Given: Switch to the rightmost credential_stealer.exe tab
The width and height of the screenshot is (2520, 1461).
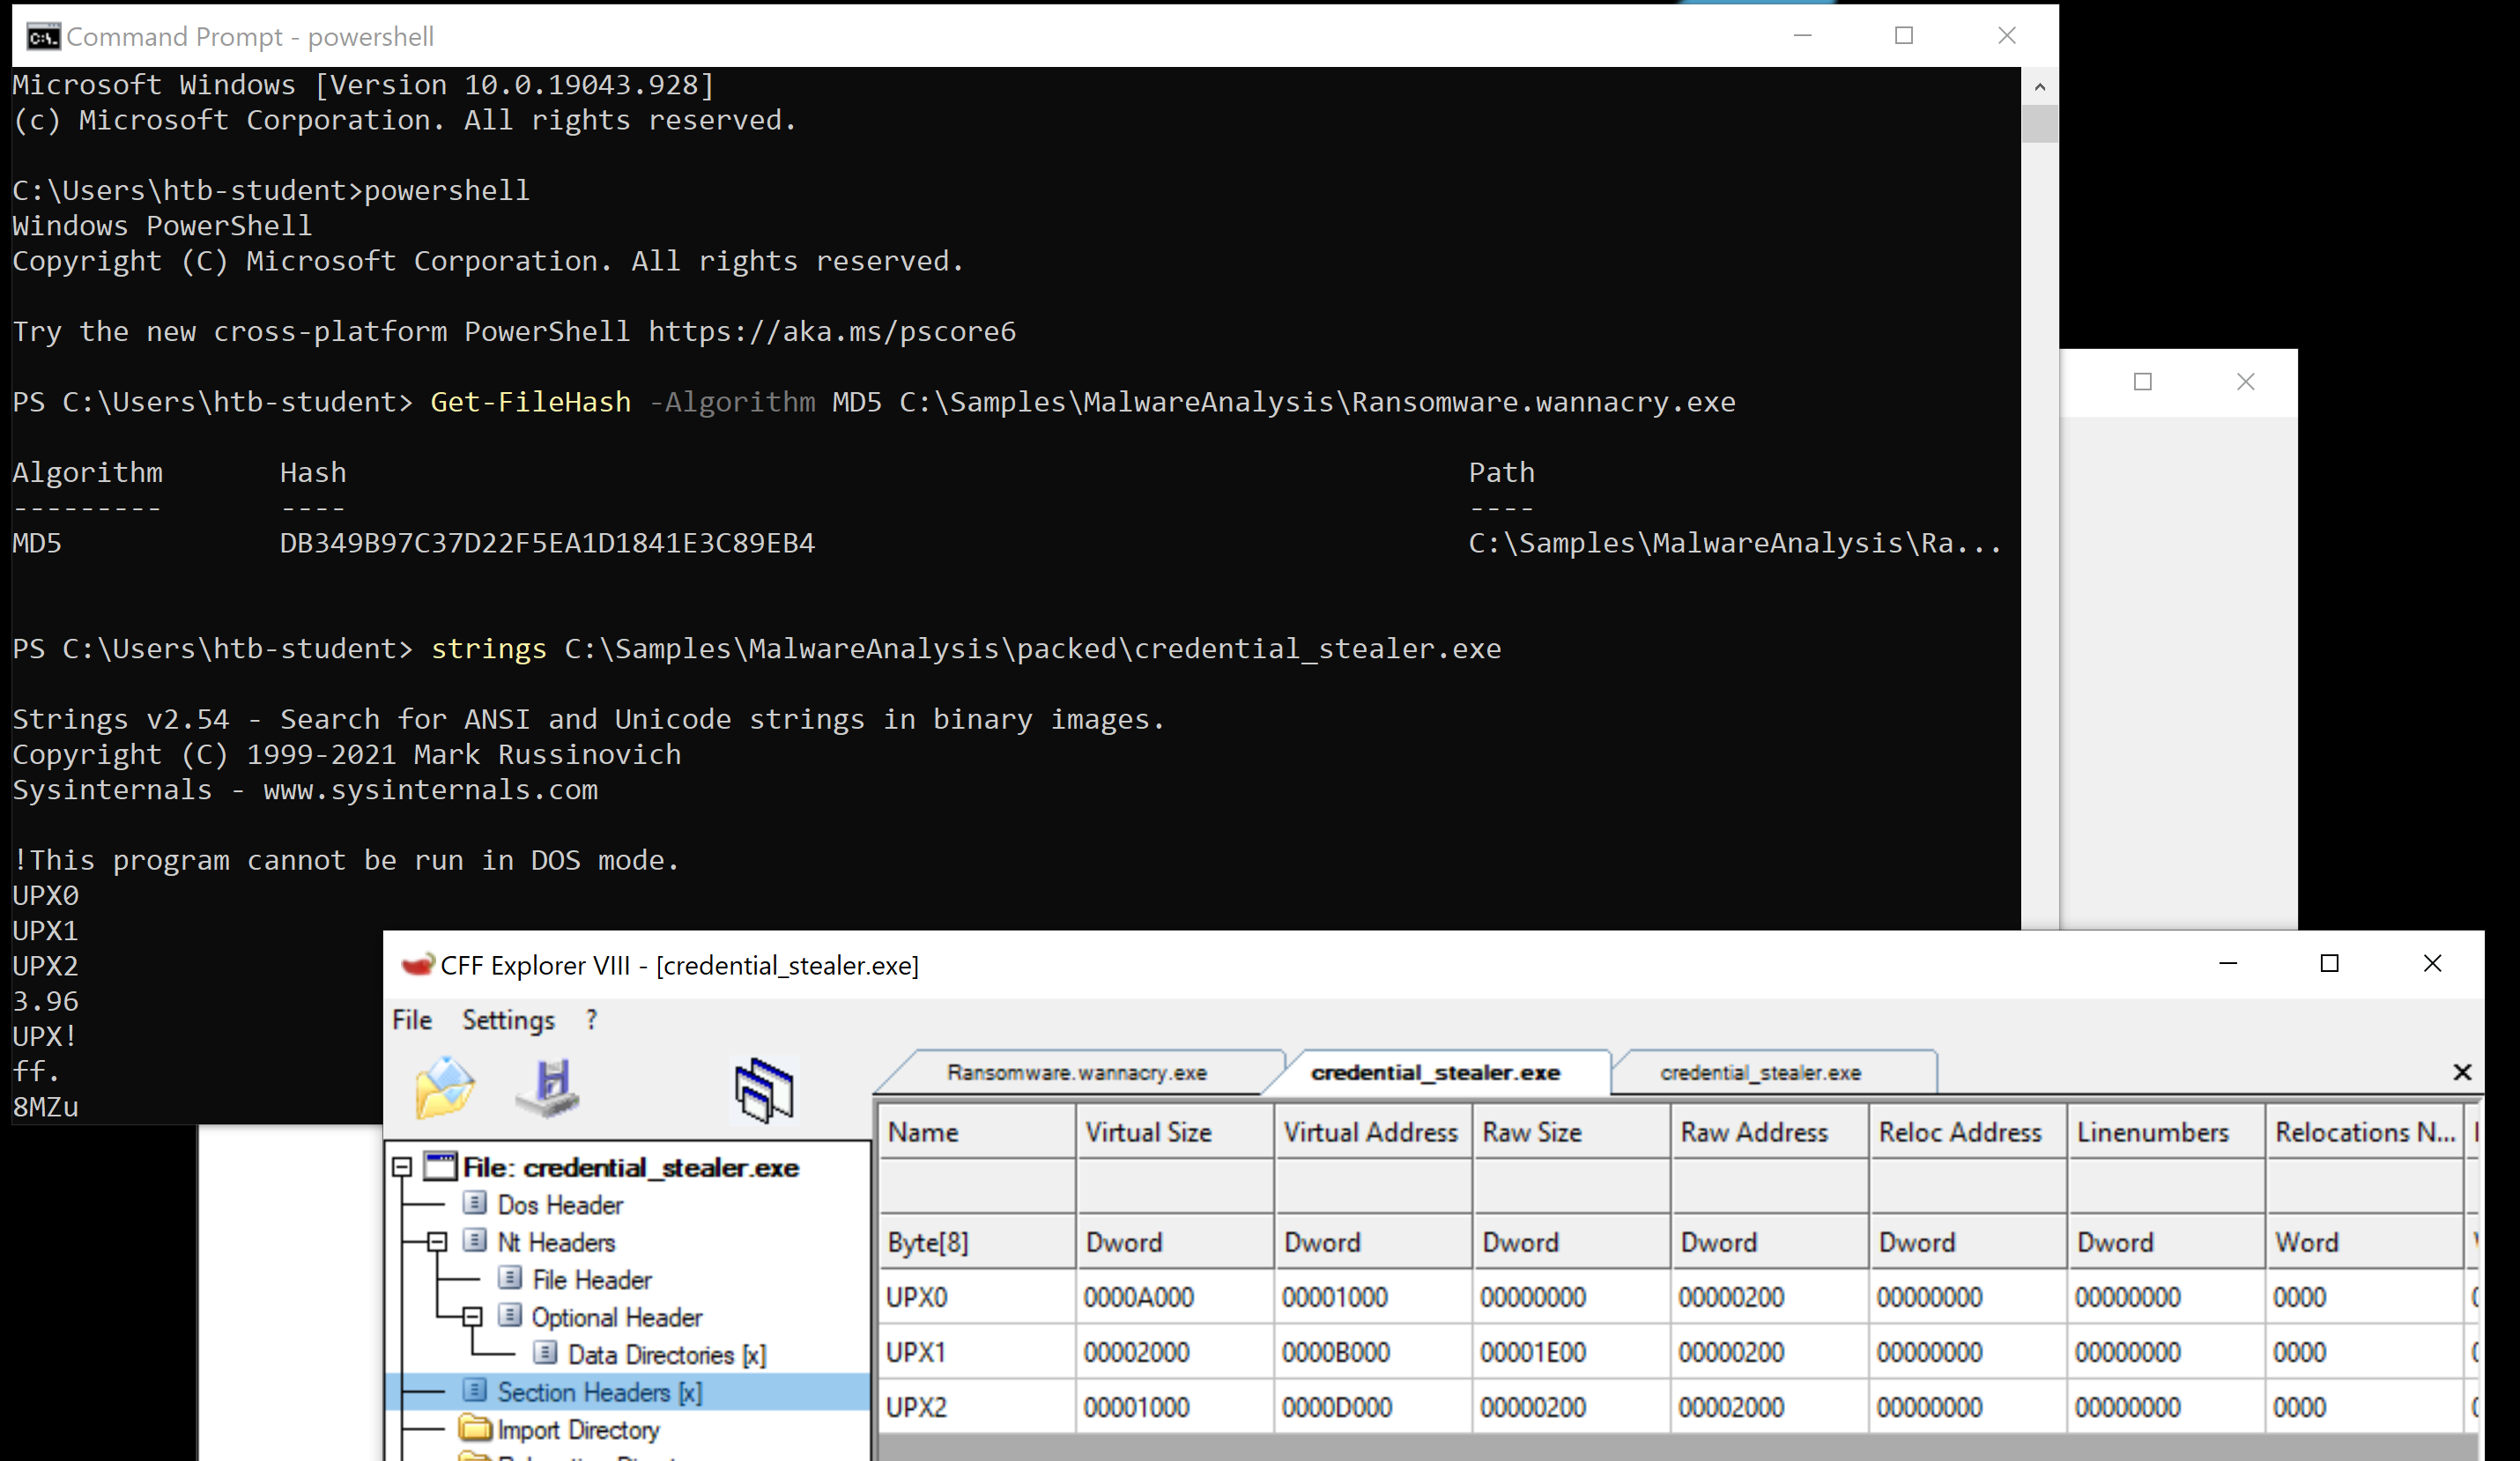Looking at the screenshot, I should (x=1760, y=1072).
